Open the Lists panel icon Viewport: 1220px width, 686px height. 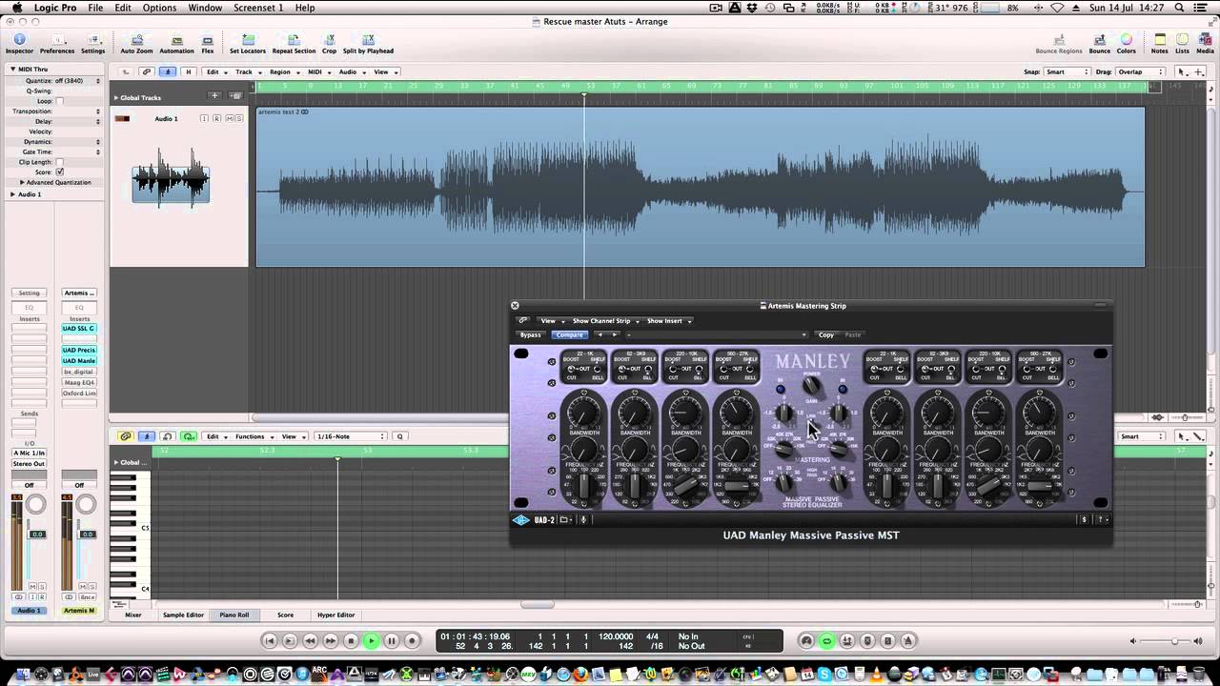tap(1182, 44)
